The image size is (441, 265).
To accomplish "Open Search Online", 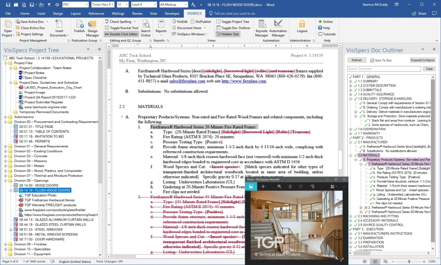I will (x=146, y=28).
